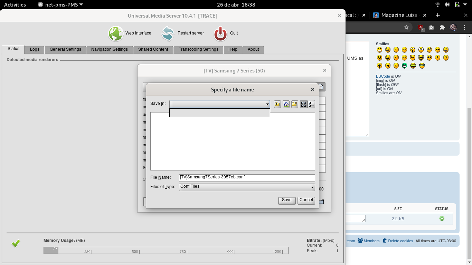Open the Chrome extensions puzzle icon

pos(442,28)
